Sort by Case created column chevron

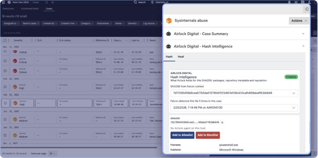click(x=126, y=40)
